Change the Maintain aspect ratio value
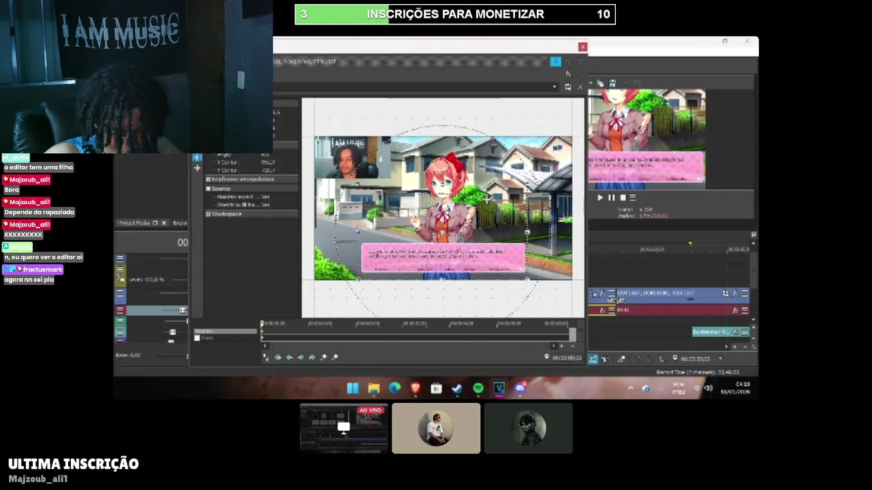This screenshot has width=872, height=490. coord(266,197)
